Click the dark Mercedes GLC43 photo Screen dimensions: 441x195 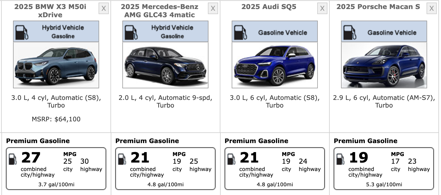(x=165, y=65)
